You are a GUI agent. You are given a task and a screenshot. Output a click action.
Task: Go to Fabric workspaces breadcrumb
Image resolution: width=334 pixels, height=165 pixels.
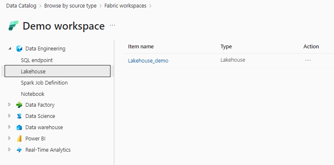pyautogui.click(x=125, y=6)
